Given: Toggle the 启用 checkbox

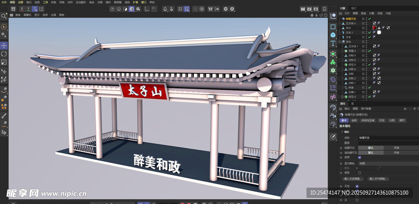Looking at the screenshot, I should coord(359,157).
